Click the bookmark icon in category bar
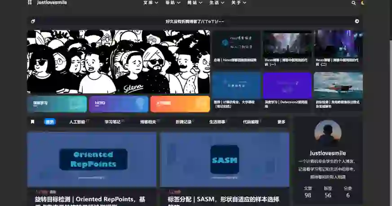This screenshot has width=392, height=206. pos(32,122)
